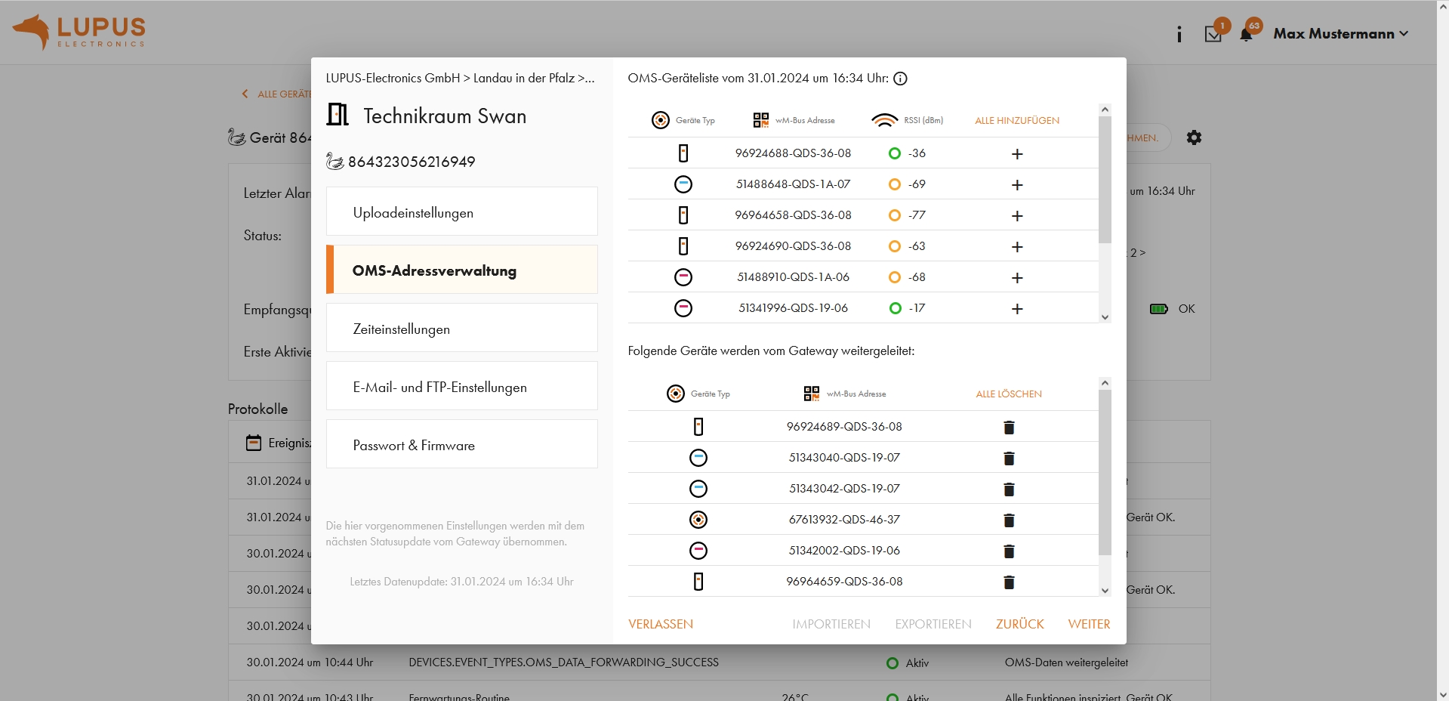Image resolution: width=1449 pixels, height=701 pixels.
Task: Click the forwarded devices list scrollbar thumb
Action: [x=1105, y=472]
